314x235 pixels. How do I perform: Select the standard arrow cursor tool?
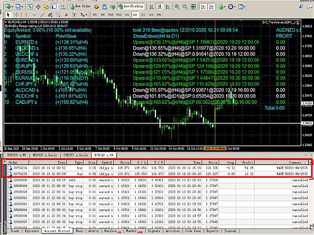pos(7,15)
